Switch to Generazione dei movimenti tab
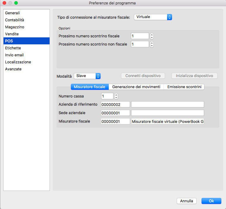Viewport: 226px width, 209px height. 136,87
